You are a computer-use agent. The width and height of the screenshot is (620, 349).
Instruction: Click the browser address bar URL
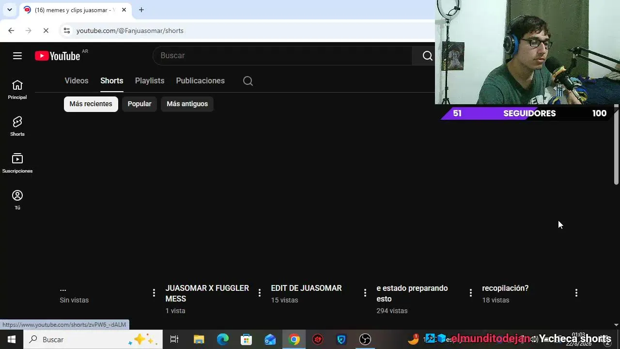[130, 31]
